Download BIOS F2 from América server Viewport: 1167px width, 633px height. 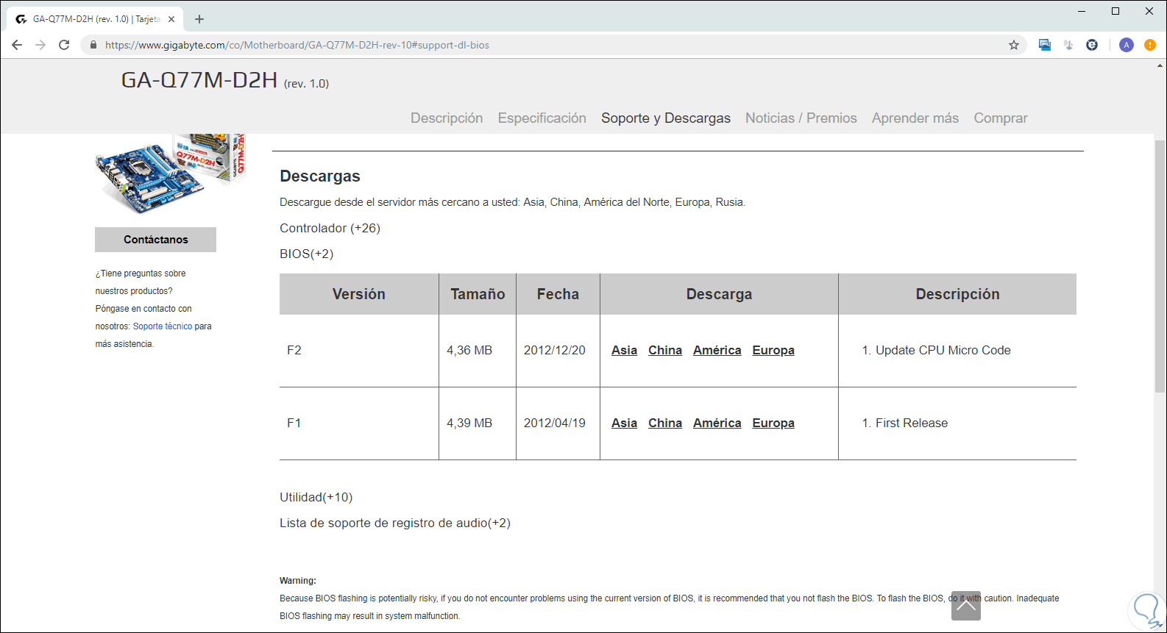717,351
